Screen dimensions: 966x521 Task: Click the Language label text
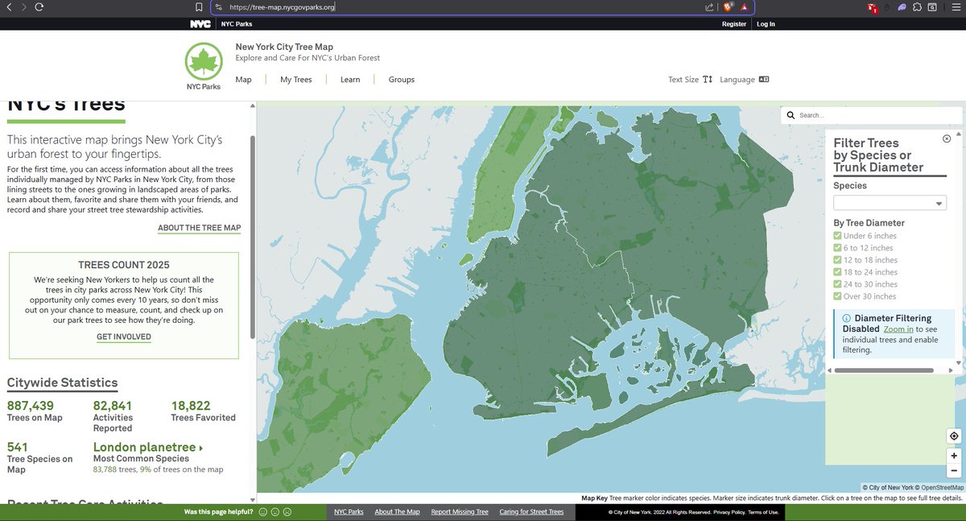pos(737,80)
